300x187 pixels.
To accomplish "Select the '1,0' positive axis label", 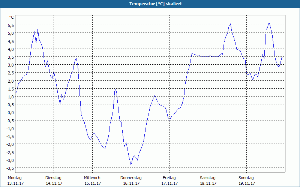I will coord(11,97).
